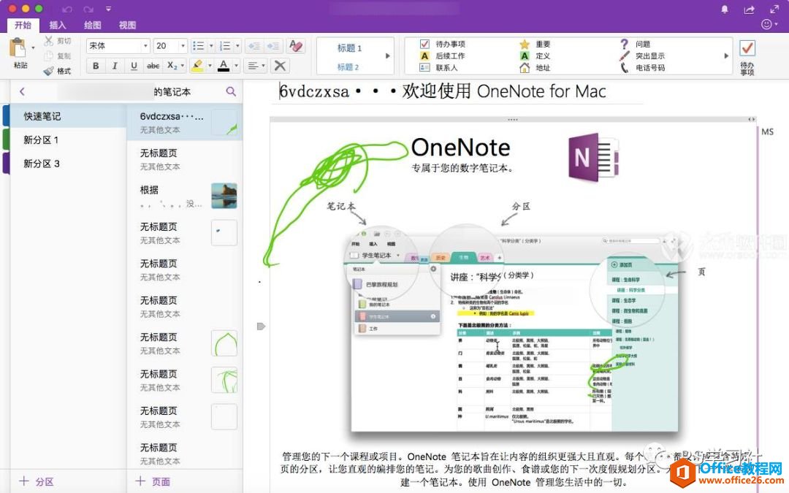The image size is (789, 493).
Task: Open the subscript options dropdown arrow
Action: coord(182,66)
